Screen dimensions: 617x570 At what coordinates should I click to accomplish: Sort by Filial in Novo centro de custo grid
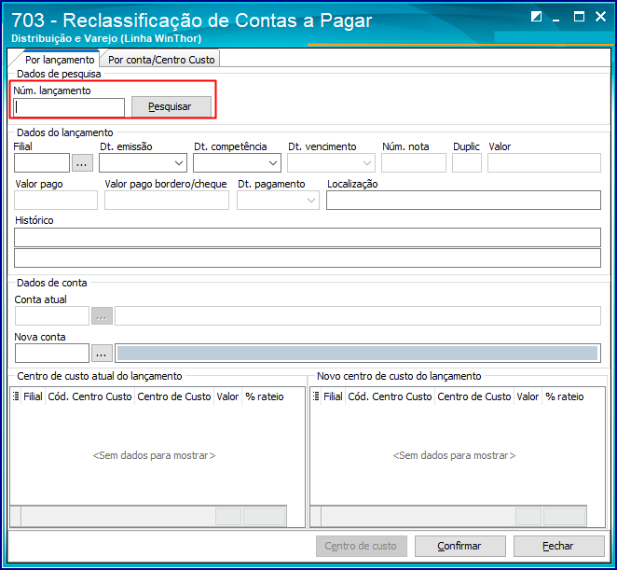[x=334, y=396]
